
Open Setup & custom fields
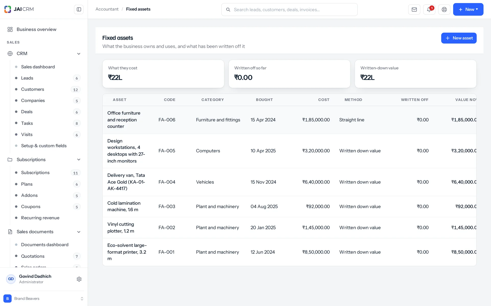[44, 146]
